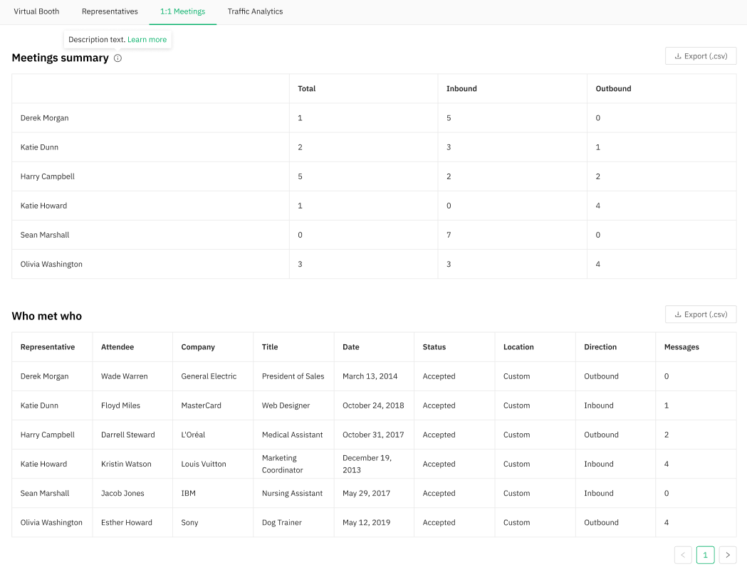
Task: Go to next page arrow
Action: point(728,555)
